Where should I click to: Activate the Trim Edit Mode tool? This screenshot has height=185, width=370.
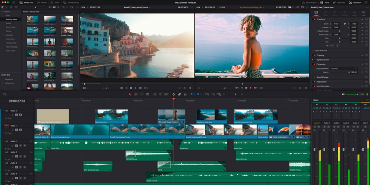[136, 94]
